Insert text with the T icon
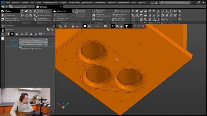Image resolution: width=207 pixels, height=116 pixels. tap(158, 19)
